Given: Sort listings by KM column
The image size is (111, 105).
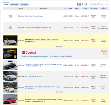Looking at the screenshot, I should (70, 8).
